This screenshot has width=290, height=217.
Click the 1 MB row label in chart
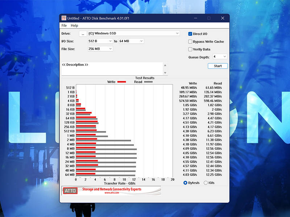point(71,136)
